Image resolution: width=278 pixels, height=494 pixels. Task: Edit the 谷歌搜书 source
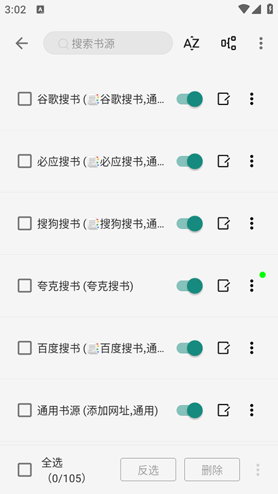tap(224, 99)
